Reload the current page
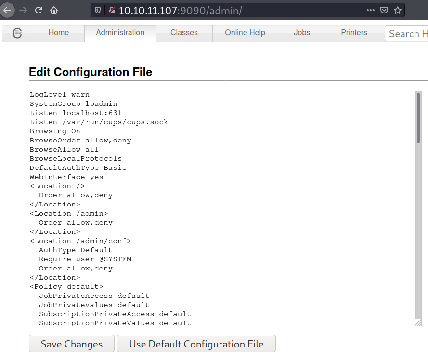Image resolution: width=428 pixels, height=360 pixels. coord(39,10)
